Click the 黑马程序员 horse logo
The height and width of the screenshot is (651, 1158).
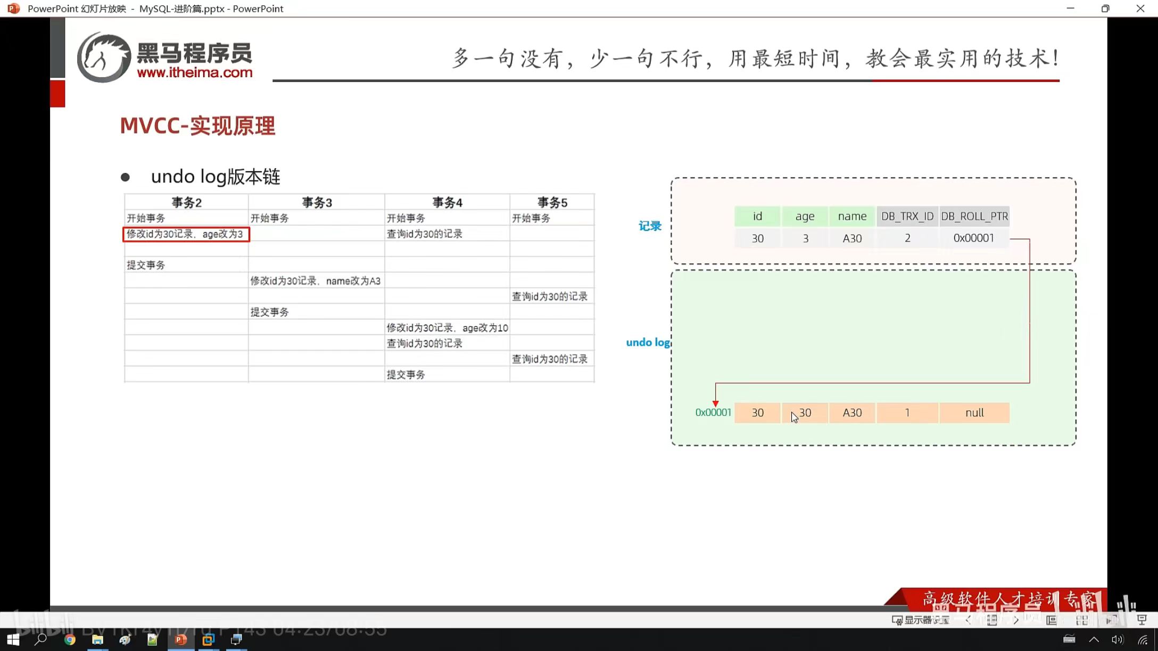[104, 57]
